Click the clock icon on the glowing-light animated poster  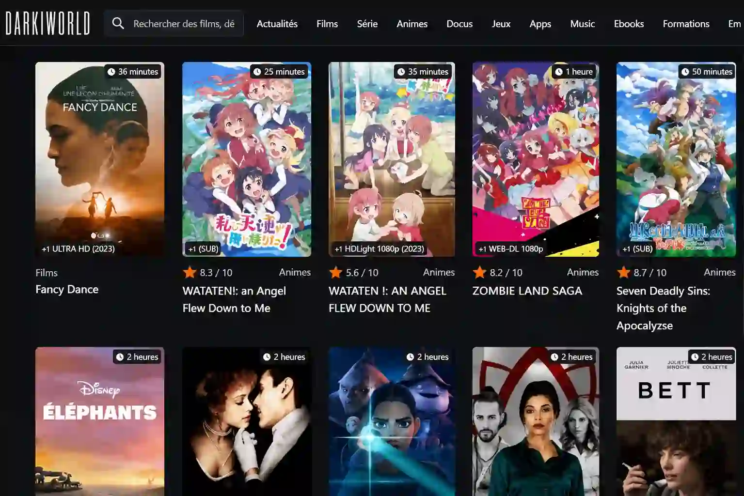click(411, 357)
